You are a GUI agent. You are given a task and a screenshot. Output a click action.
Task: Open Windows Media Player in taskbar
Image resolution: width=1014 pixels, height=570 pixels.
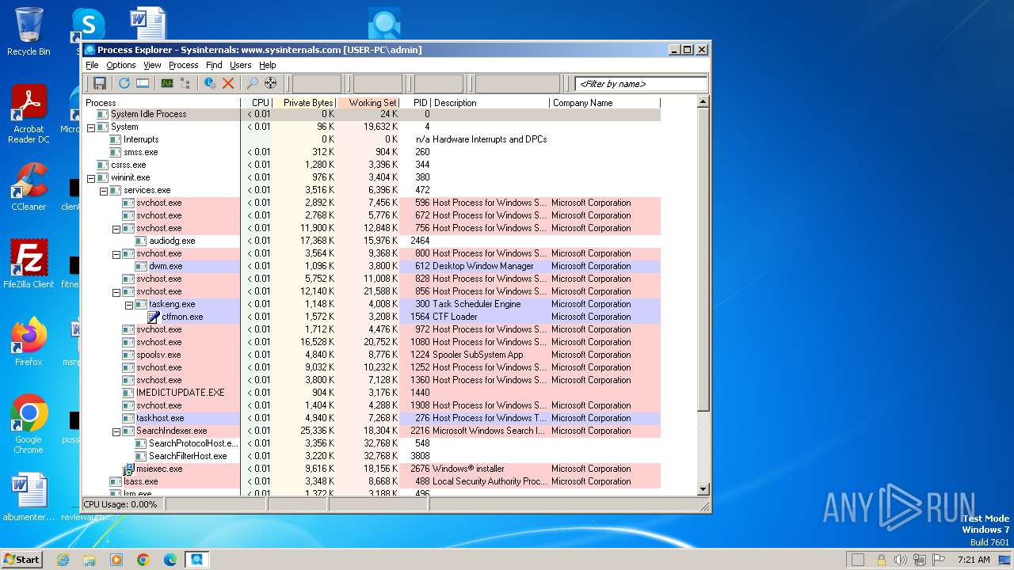[116, 560]
